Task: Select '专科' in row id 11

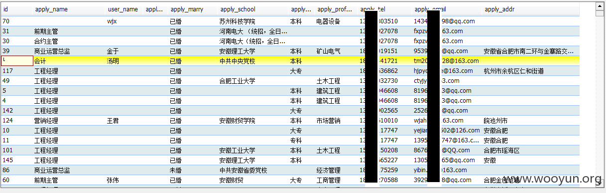Action: pos(296,140)
